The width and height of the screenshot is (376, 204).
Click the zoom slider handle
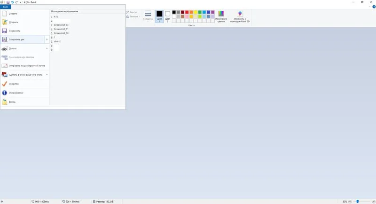pyautogui.click(x=357, y=202)
